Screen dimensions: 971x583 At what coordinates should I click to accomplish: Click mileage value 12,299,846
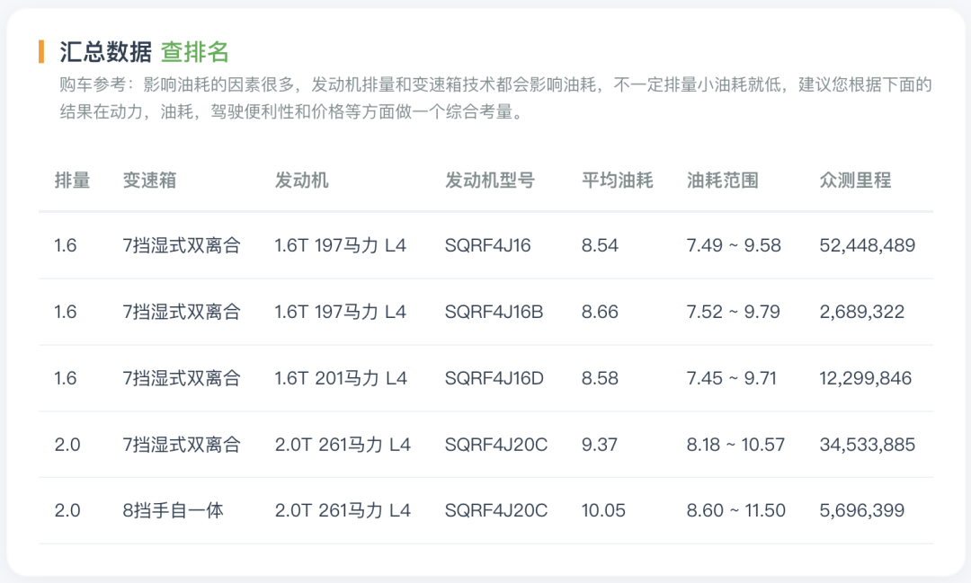point(865,378)
